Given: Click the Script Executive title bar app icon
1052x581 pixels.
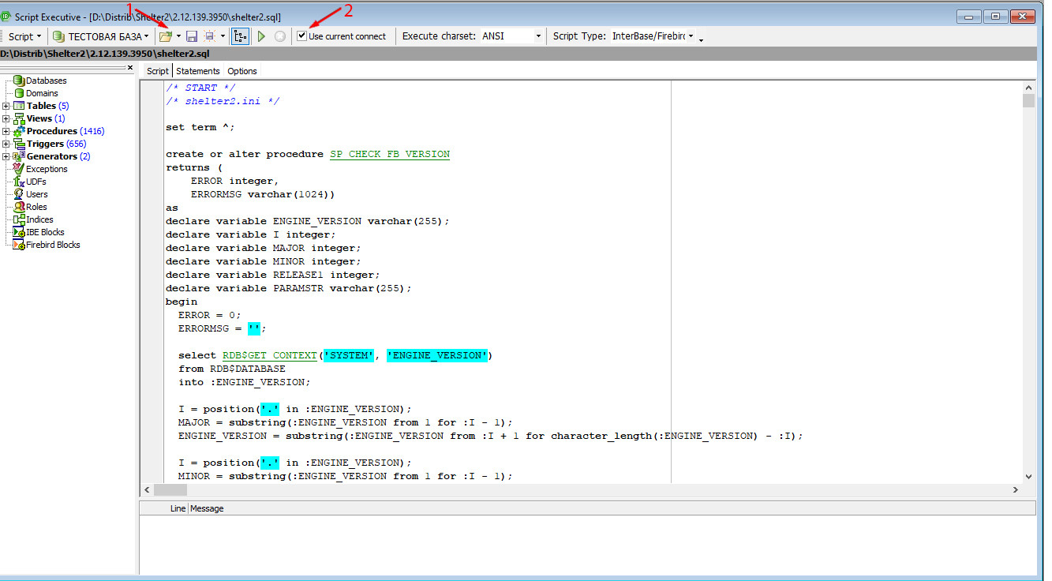Looking at the screenshot, I should point(7,17).
